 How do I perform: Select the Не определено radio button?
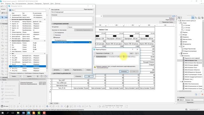(x=54, y=33)
